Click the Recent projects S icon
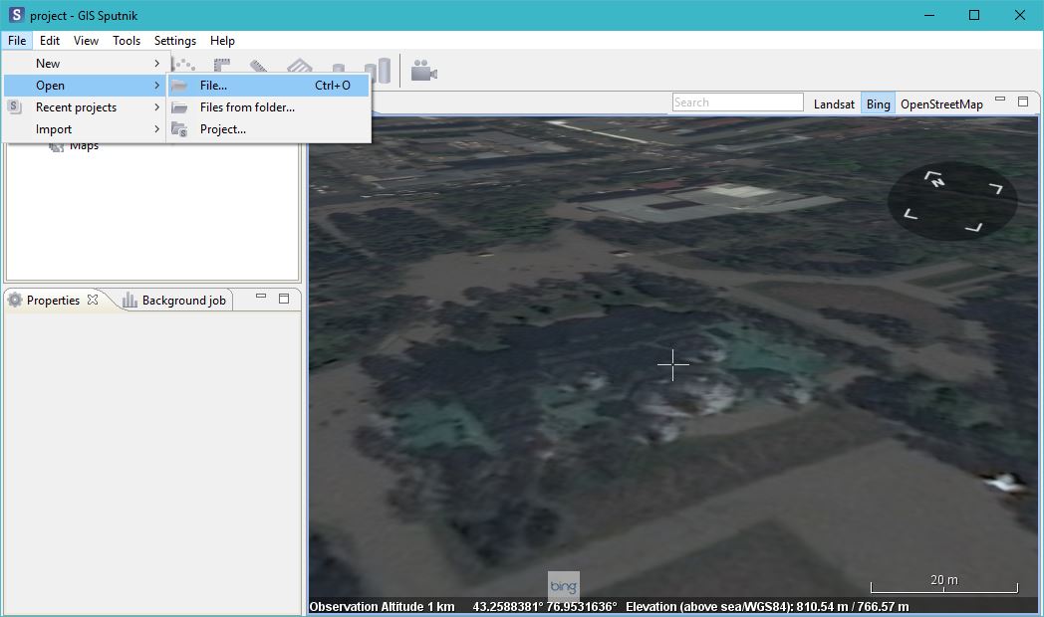This screenshot has width=1044, height=617. (15, 106)
